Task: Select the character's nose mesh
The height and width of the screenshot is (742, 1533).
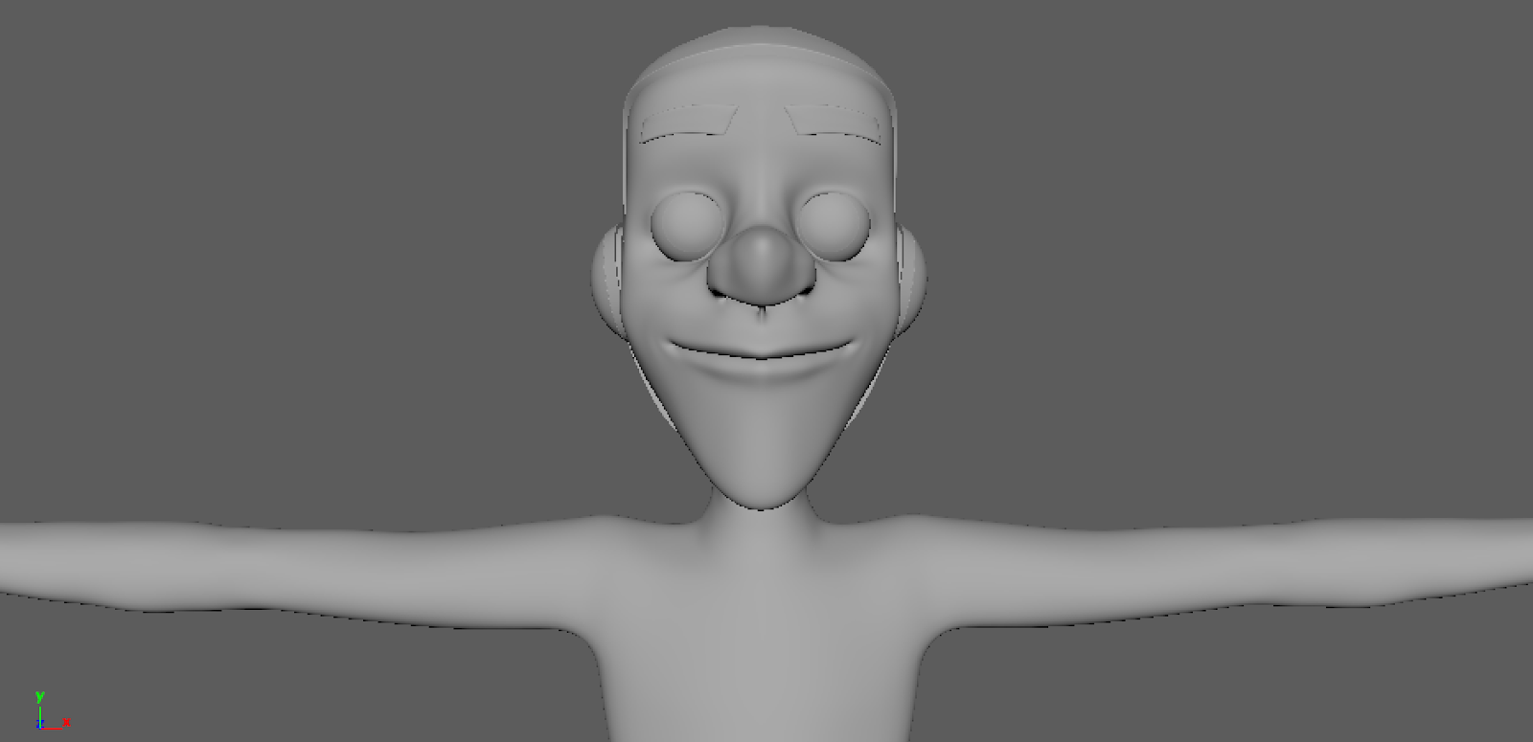Action: [763, 266]
